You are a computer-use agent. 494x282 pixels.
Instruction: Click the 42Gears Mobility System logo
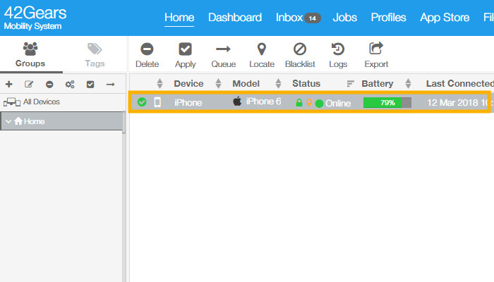35,18
